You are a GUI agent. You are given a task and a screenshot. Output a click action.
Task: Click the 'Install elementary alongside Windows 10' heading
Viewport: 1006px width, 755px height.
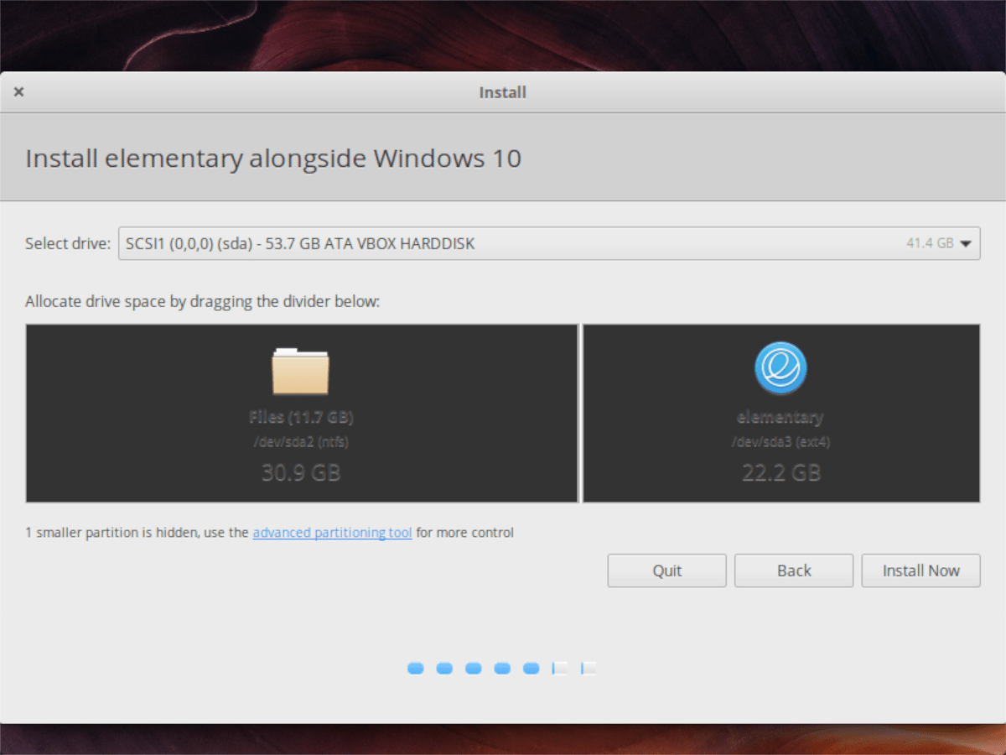pos(273,158)
